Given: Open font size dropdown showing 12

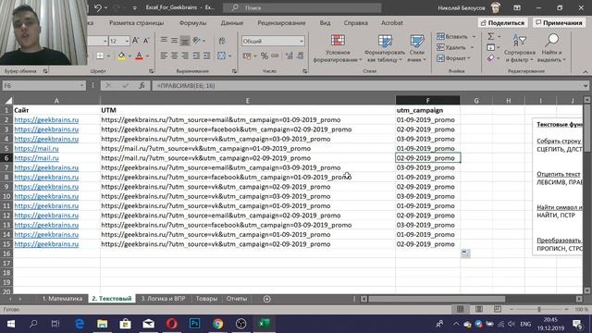Looking at the screenshot, I should click(127, 41).
